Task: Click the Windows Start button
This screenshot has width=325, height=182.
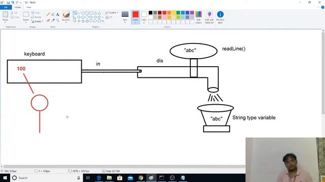Action: [5, 178]
